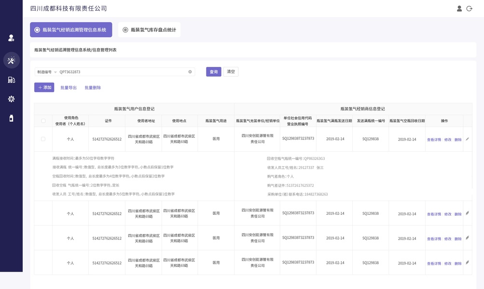Click the 批量导出 link
This screenshot has height=289, width=484.
point(69,88)
